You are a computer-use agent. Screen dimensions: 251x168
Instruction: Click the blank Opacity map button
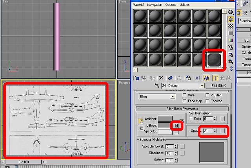coord(222,131)
